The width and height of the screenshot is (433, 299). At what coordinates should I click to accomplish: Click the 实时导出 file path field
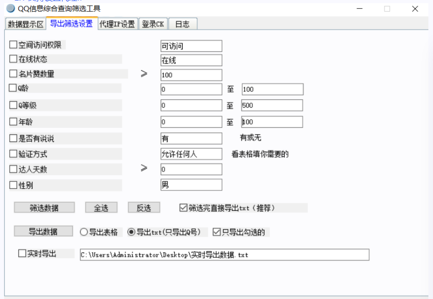point(224,255)
